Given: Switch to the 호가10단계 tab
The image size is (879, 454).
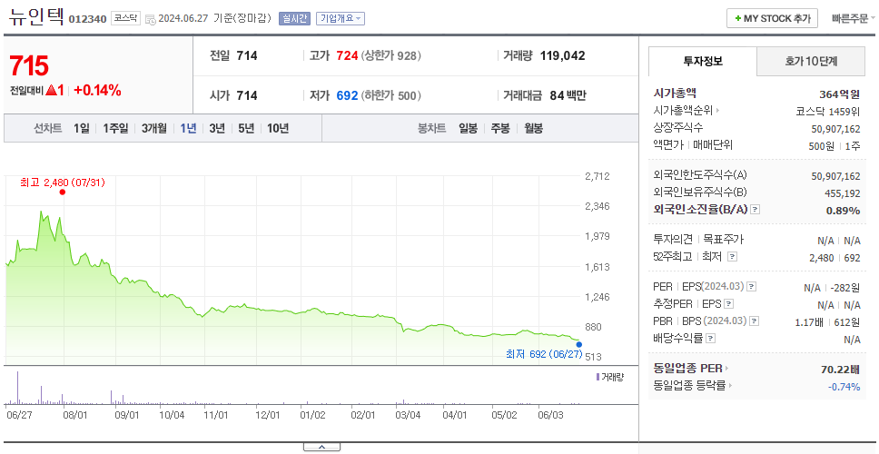Looking at the screenshot, I should coord(811,62).
